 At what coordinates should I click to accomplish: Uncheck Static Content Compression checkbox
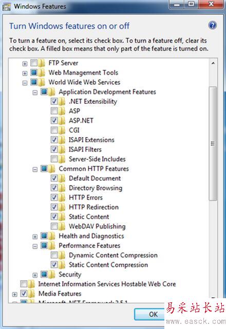[x=54, y=265]
